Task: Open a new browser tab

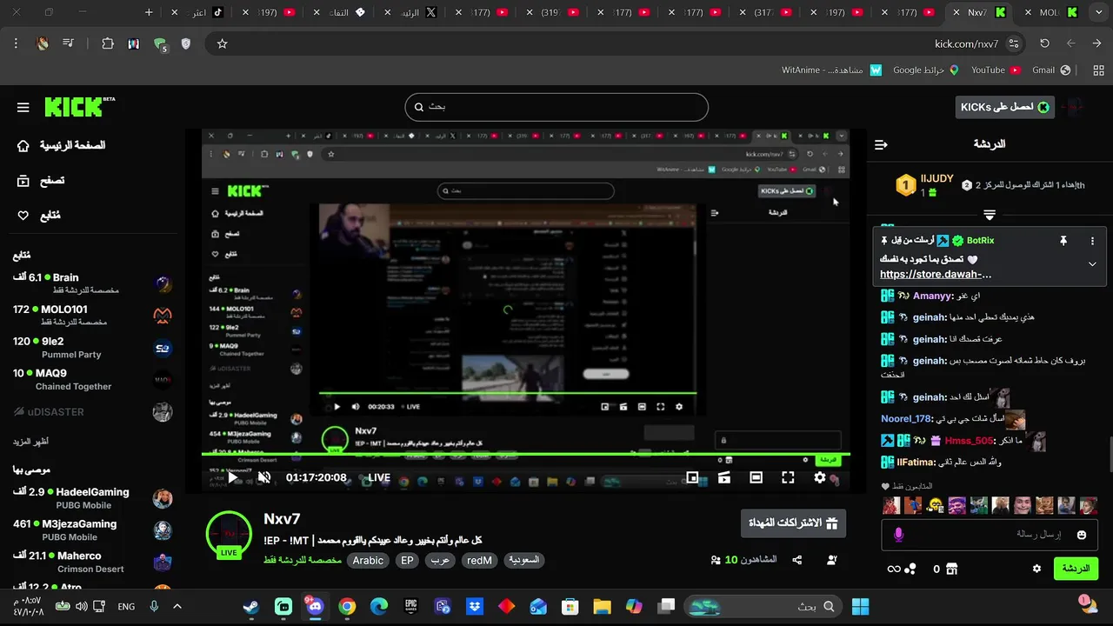Action: pos(149,12)
